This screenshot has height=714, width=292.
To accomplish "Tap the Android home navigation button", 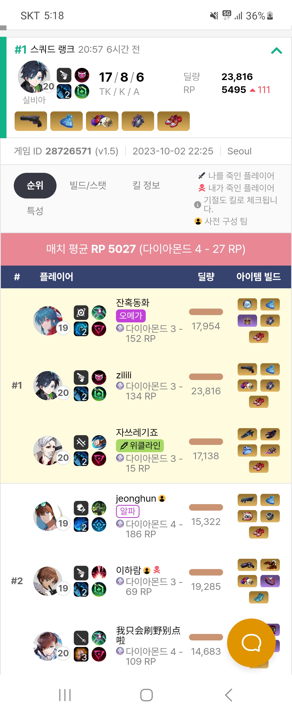I will (146, 695).
